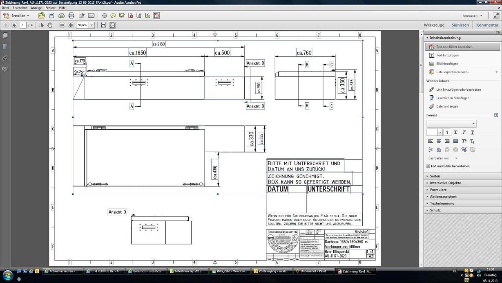Click the save (floppy disk) icon
The image size is (502, 283).
coord(51,16)
